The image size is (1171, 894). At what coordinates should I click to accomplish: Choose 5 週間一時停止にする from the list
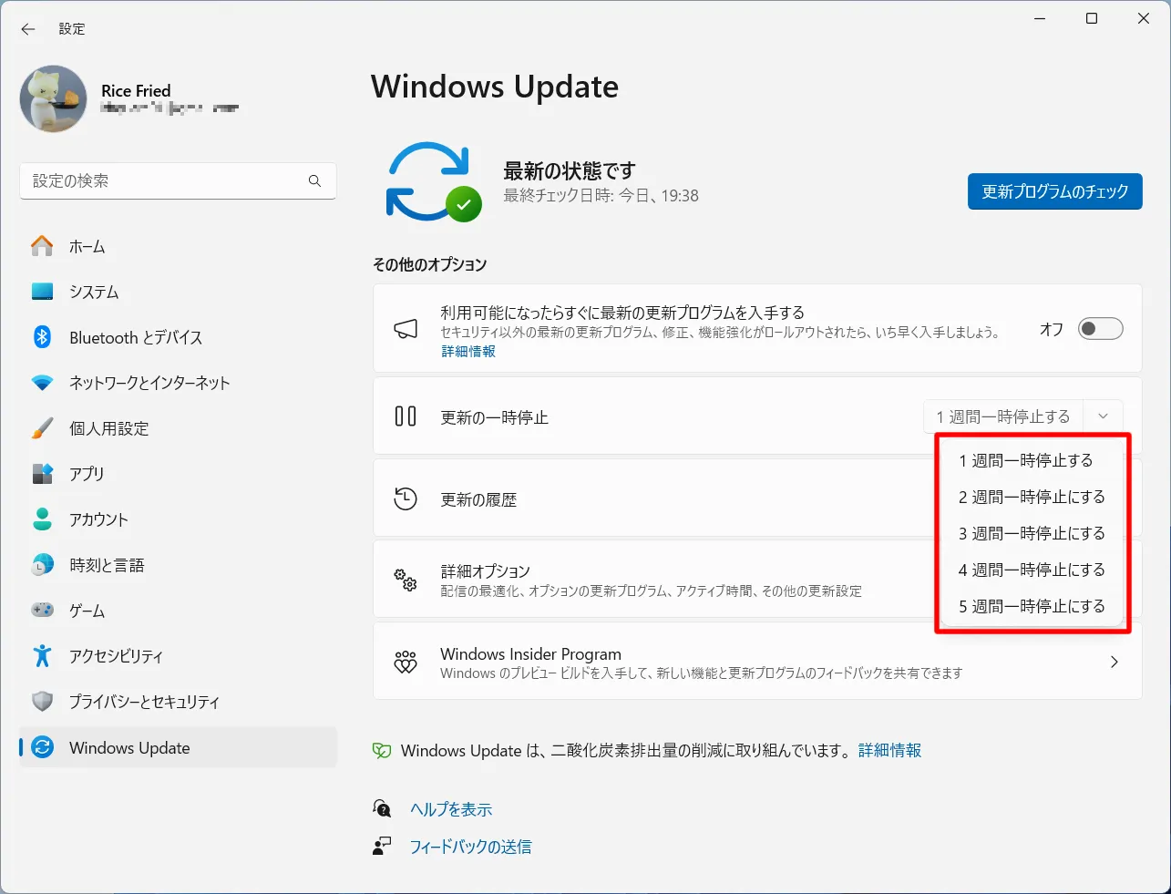(x=1032, y=606)
